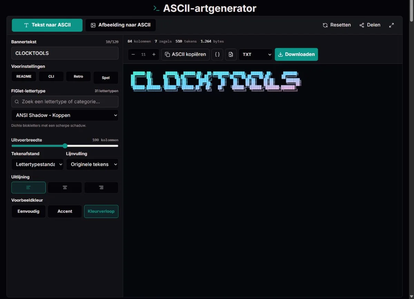
Task: Open the TXT format dropdown
Action: 256,54
